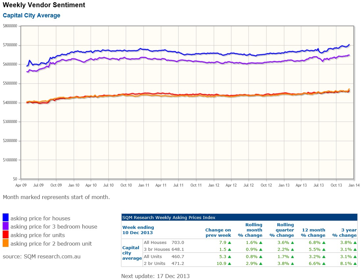Screen dimensions: 361x280
Task: Click arrow next to 3 br Houses 3.1%
Action: pos(355,250)
